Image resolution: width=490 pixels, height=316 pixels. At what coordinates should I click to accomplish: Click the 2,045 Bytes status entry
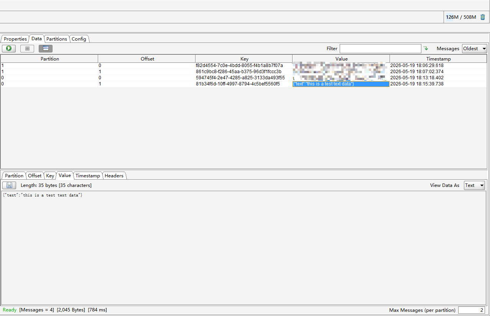pyautogui.click(x=71, y=310)
